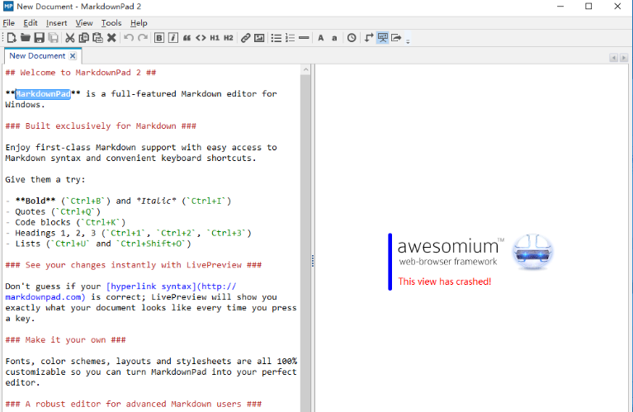
Task: Click the MarkdownPad icon in the title bar
Action: click(8, 6)
